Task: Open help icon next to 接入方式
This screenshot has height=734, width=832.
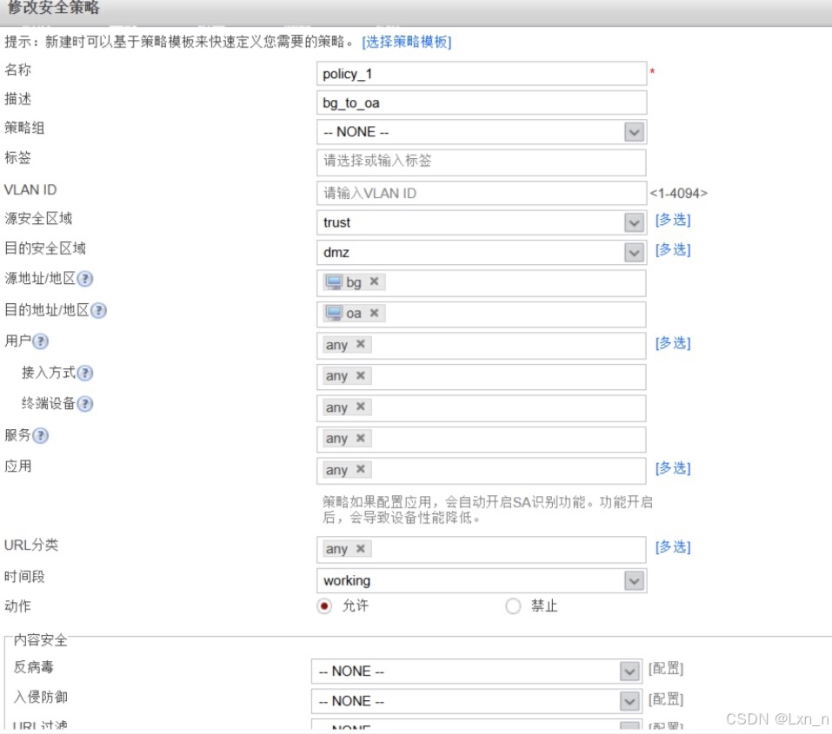Action: [x=85, y=373]
